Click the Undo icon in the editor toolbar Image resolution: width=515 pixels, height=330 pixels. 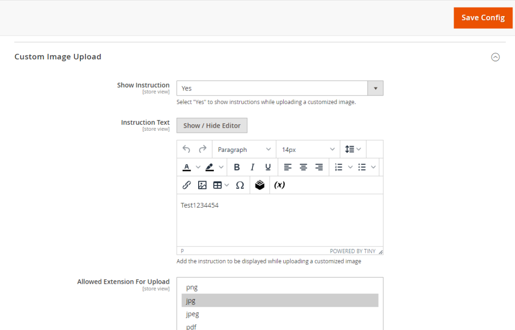186,149
